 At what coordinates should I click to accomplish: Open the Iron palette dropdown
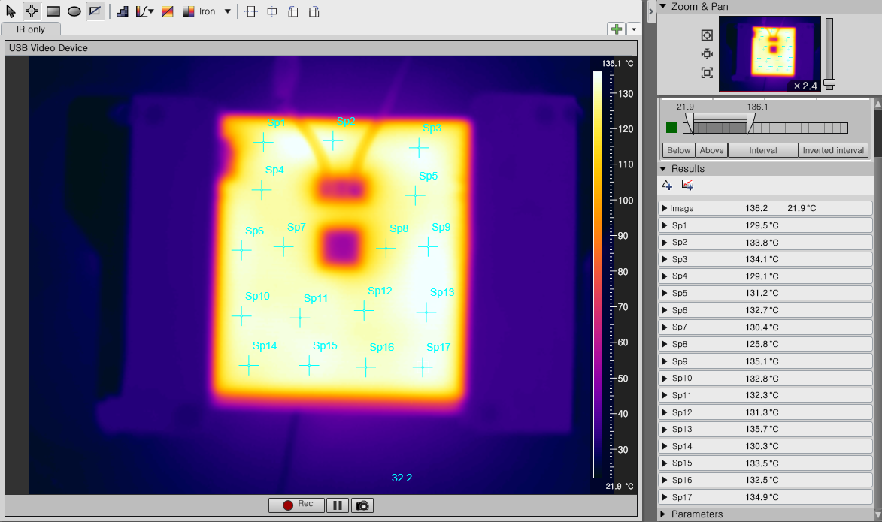click(227, 11)
